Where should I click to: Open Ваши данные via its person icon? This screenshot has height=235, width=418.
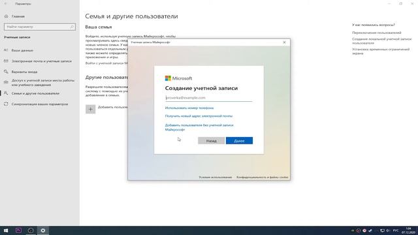tap(6, 50)
